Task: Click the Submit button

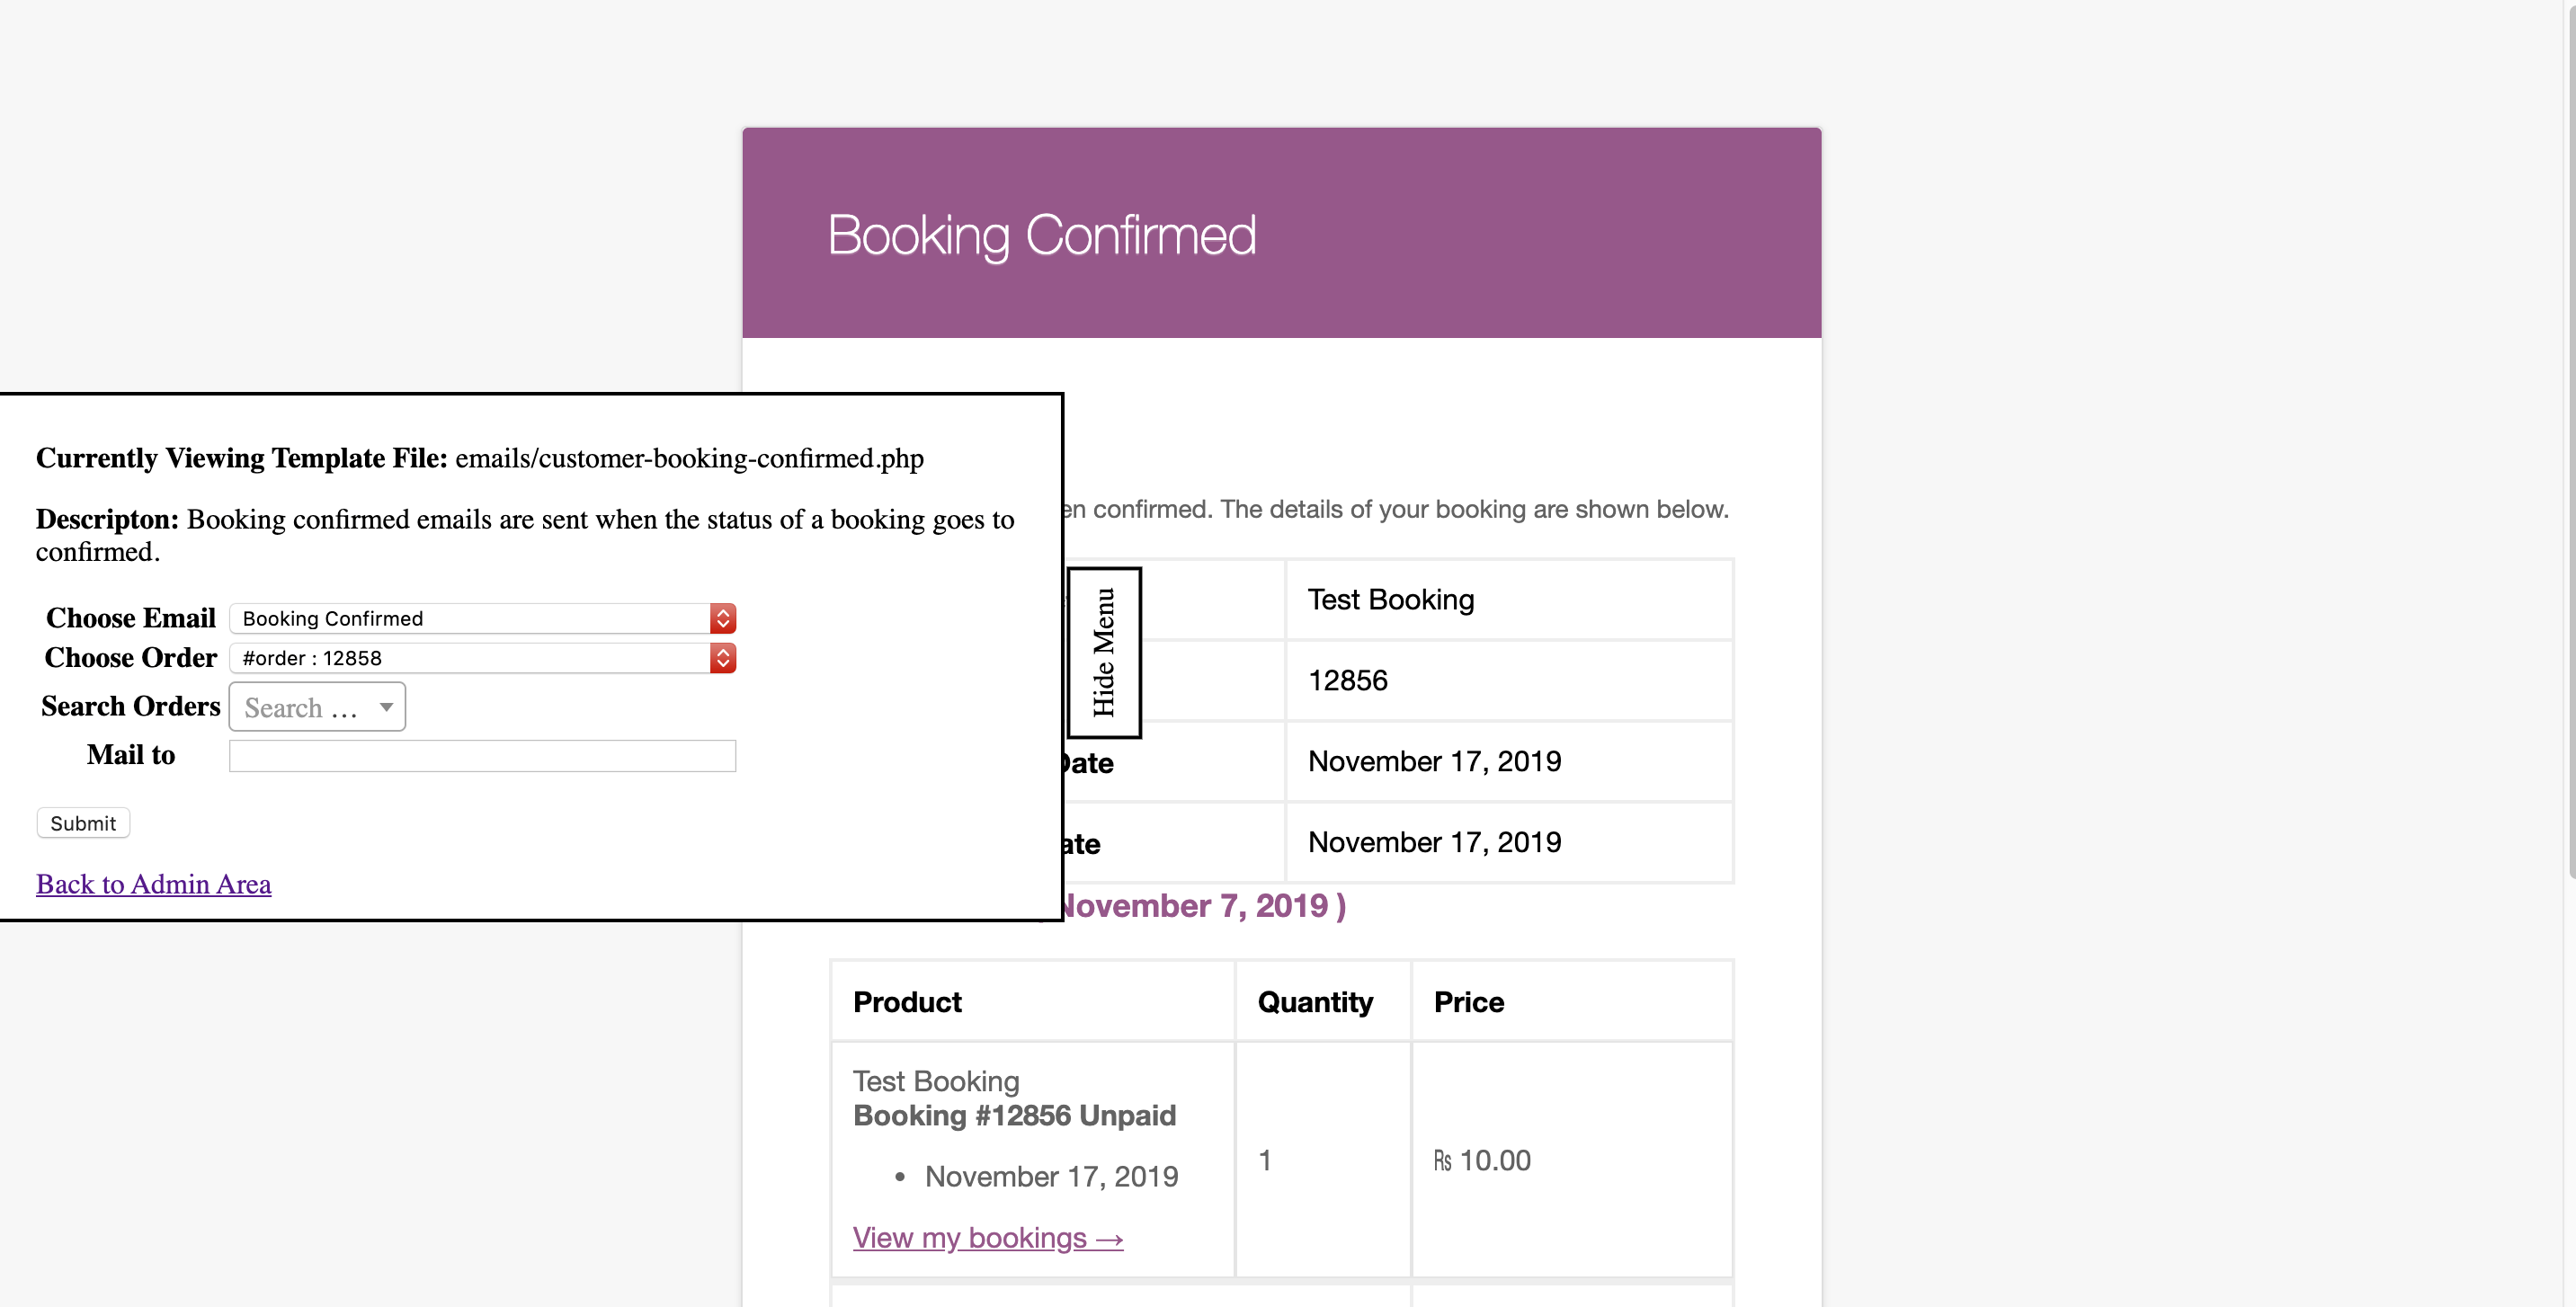Action: 83,823
